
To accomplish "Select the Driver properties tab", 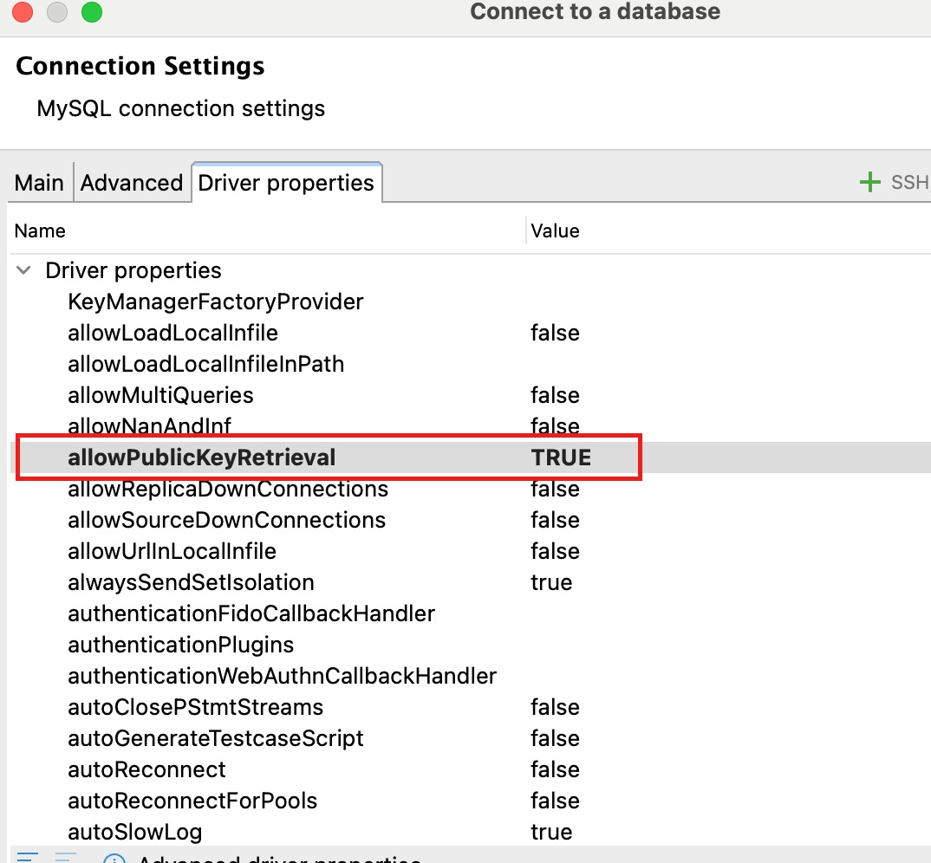I will [x=286, y=183].
